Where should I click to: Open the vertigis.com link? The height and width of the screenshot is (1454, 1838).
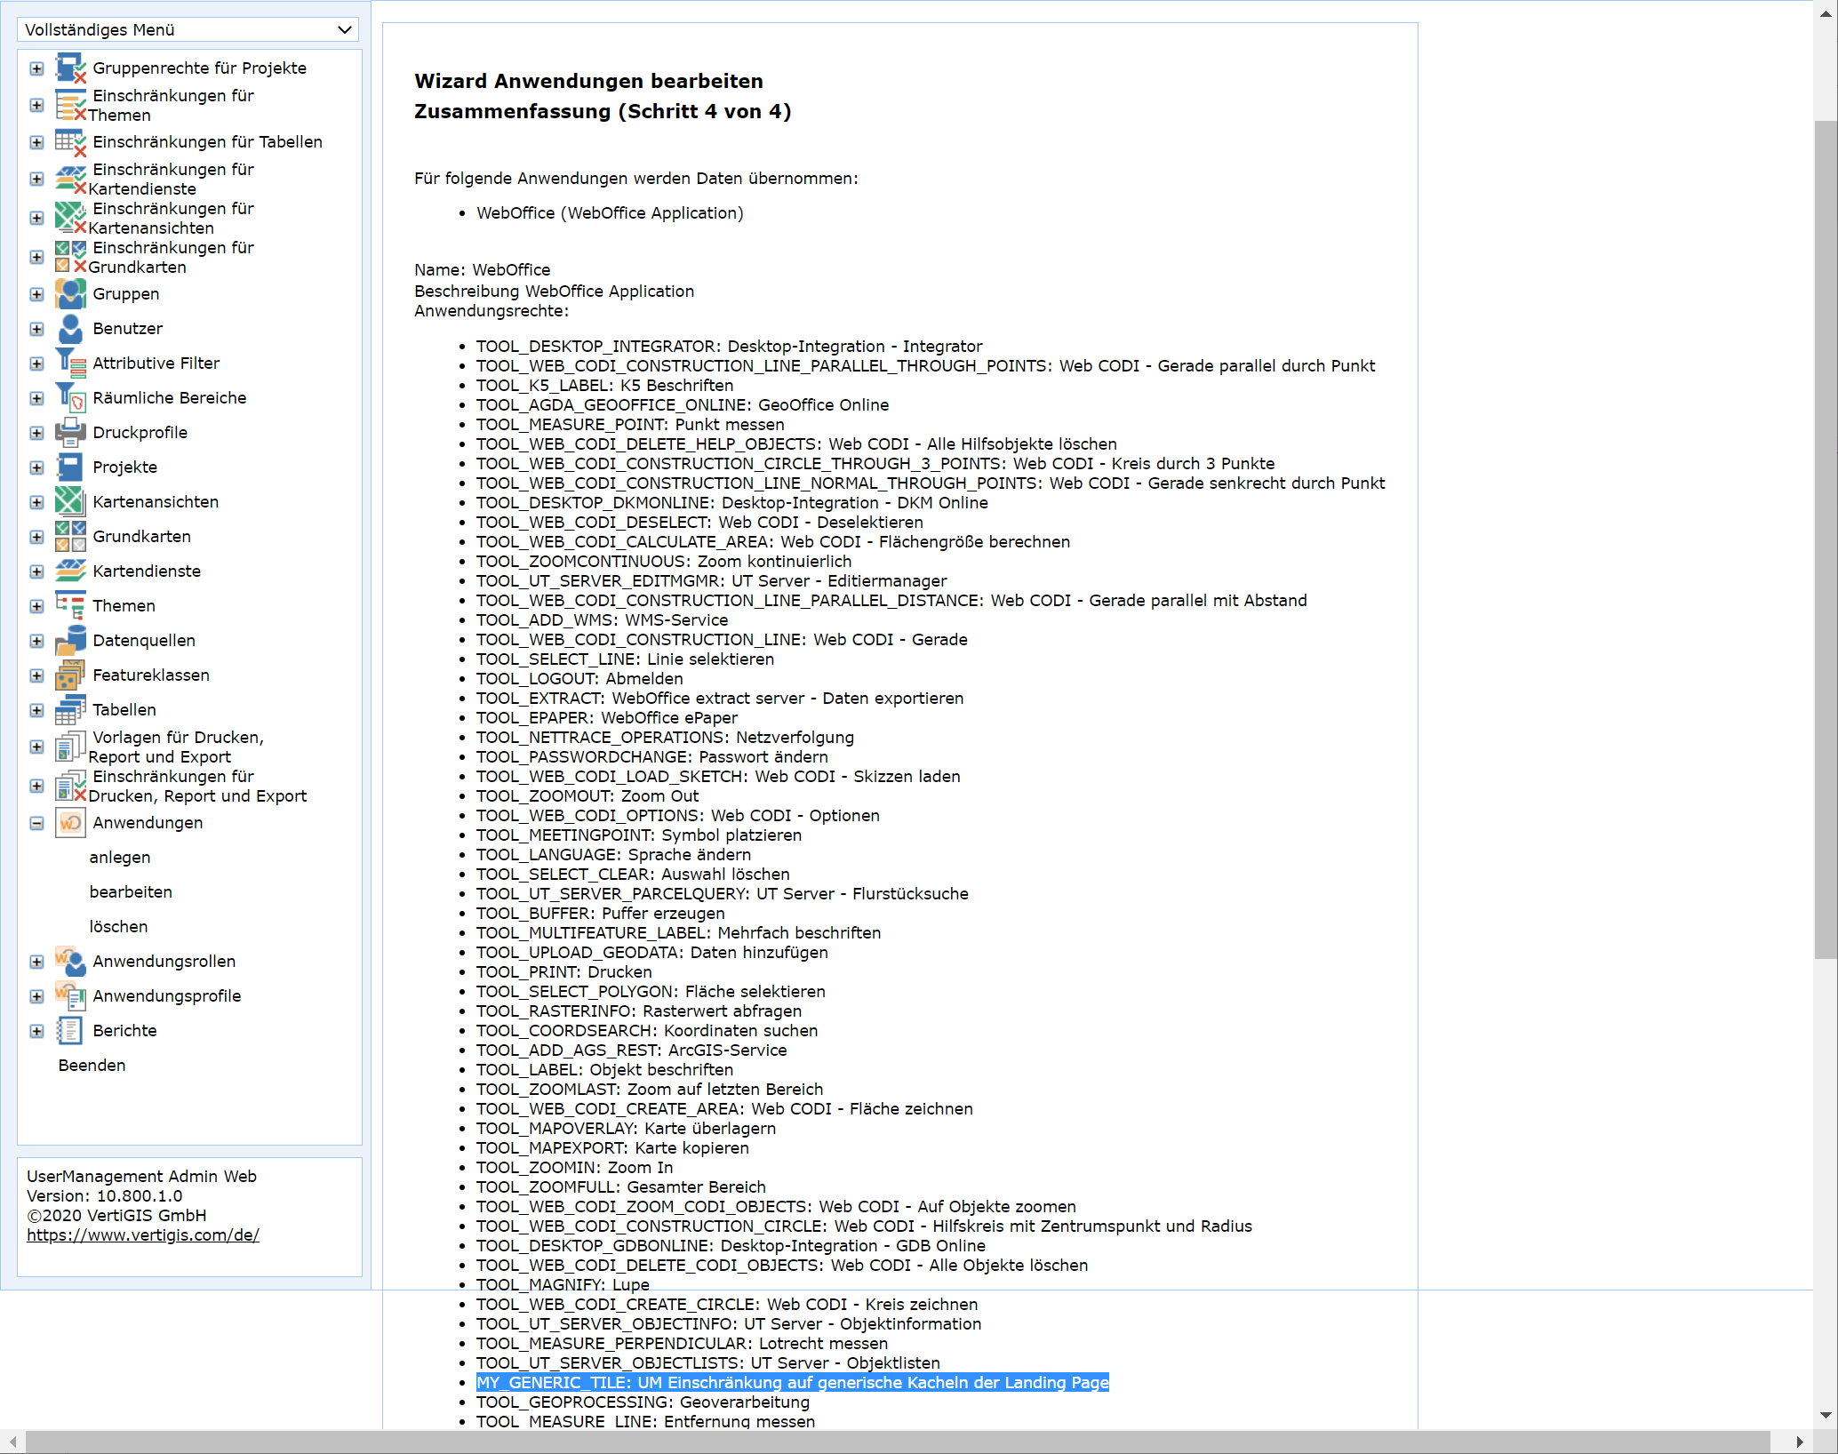(142, 1235)
